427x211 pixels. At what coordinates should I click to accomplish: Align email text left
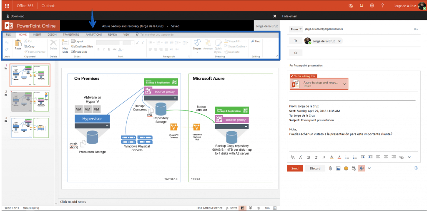click(378, 157)
